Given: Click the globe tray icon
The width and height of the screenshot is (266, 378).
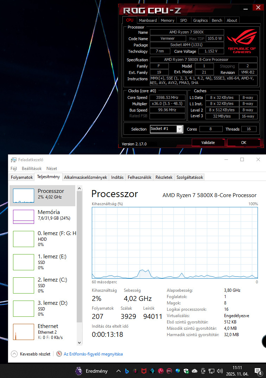Looking at the screenshot, I should coord(178,371).
